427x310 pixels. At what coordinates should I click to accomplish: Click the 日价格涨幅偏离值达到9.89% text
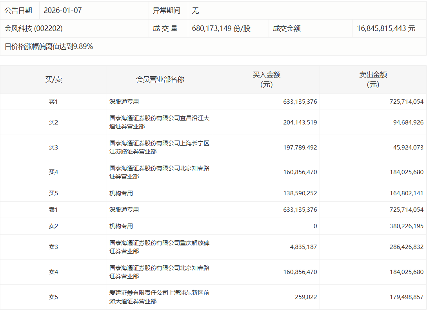pyautogui.click(x=49, y=47)
